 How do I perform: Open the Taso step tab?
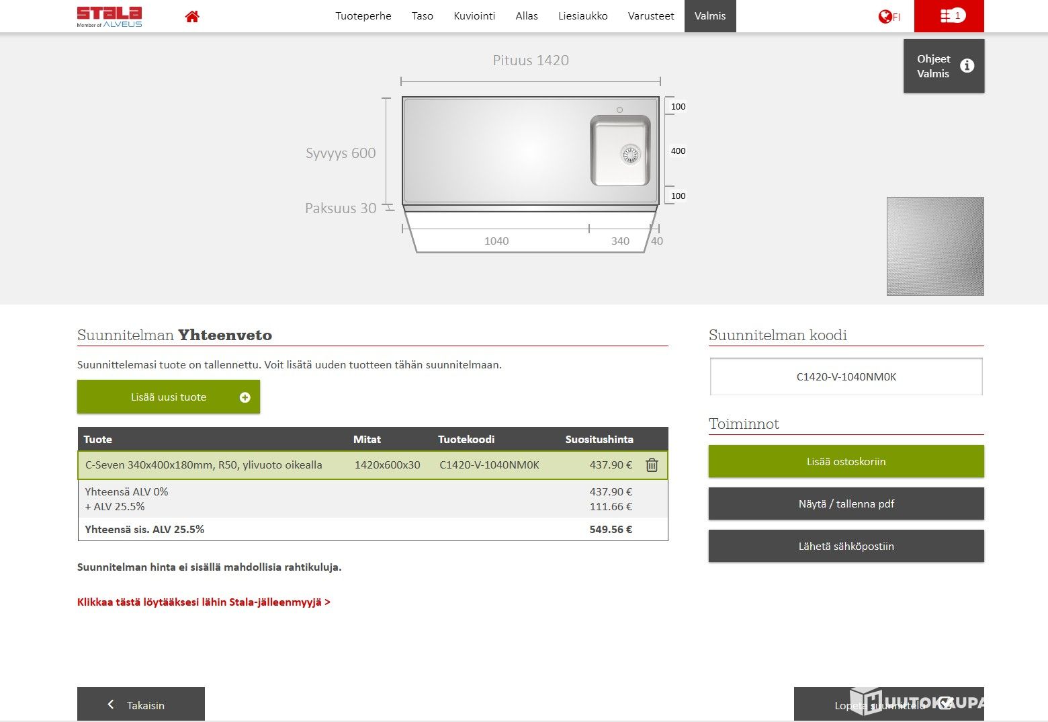click(422, 16)
